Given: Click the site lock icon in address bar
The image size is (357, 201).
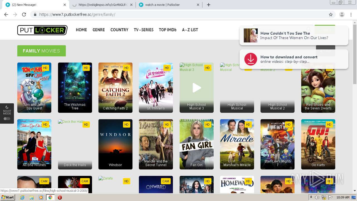Looking at the screenshot, I should pos(35,15).
